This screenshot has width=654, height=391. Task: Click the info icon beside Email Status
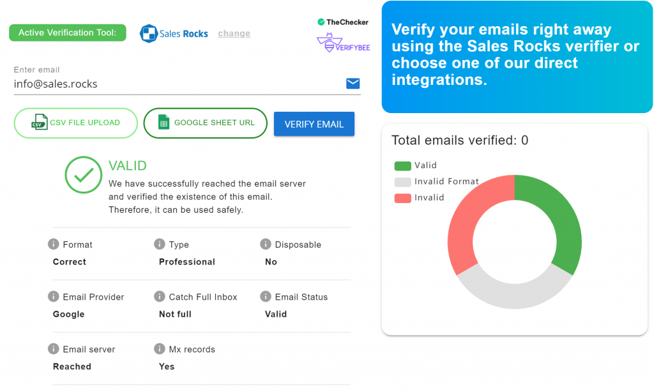tap(266, 297)
